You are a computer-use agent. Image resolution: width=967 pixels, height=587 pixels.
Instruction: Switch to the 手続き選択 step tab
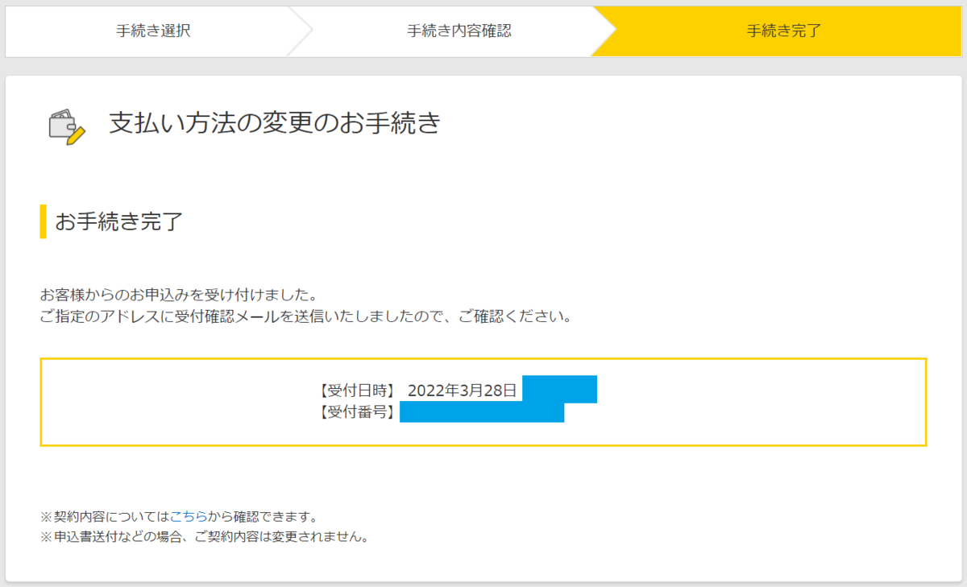153,31
